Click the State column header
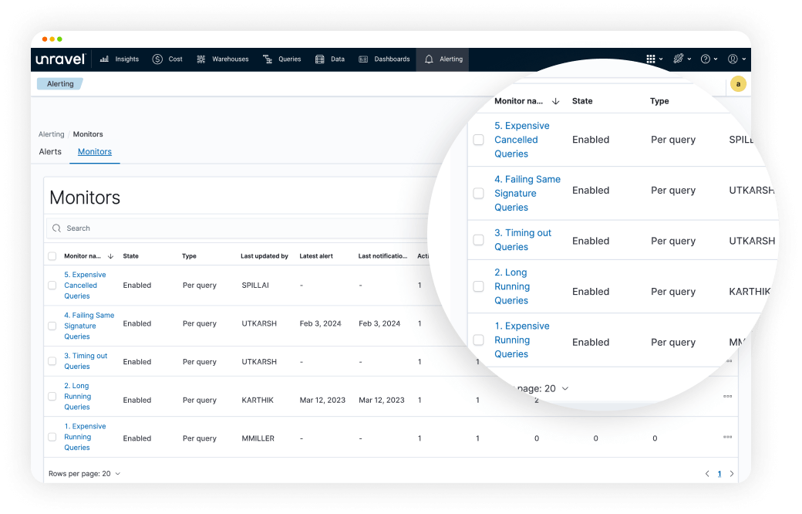Screen dimensions: 802x514 [x=130, y=256]
